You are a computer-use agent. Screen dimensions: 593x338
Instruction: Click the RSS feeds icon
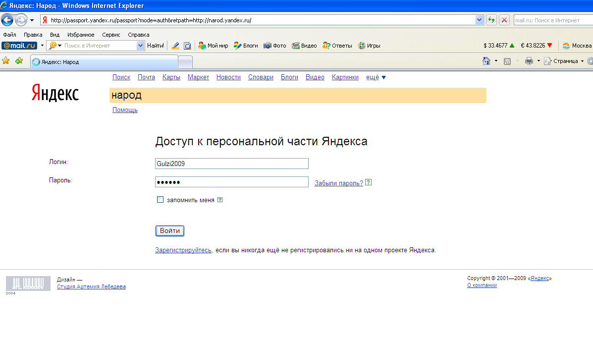coord(507,61)
